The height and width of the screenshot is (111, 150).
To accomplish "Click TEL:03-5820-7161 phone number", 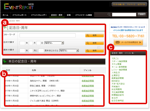I will (128, 36).
